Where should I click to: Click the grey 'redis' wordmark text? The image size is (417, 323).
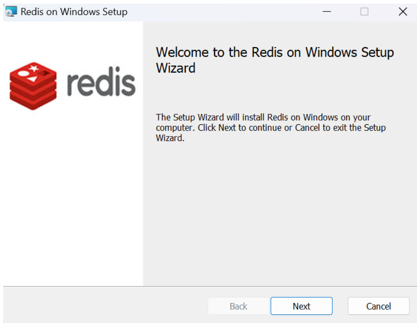[101, 81]
